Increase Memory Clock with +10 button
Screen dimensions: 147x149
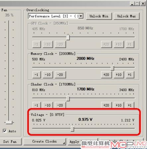(x=119, y=75)
